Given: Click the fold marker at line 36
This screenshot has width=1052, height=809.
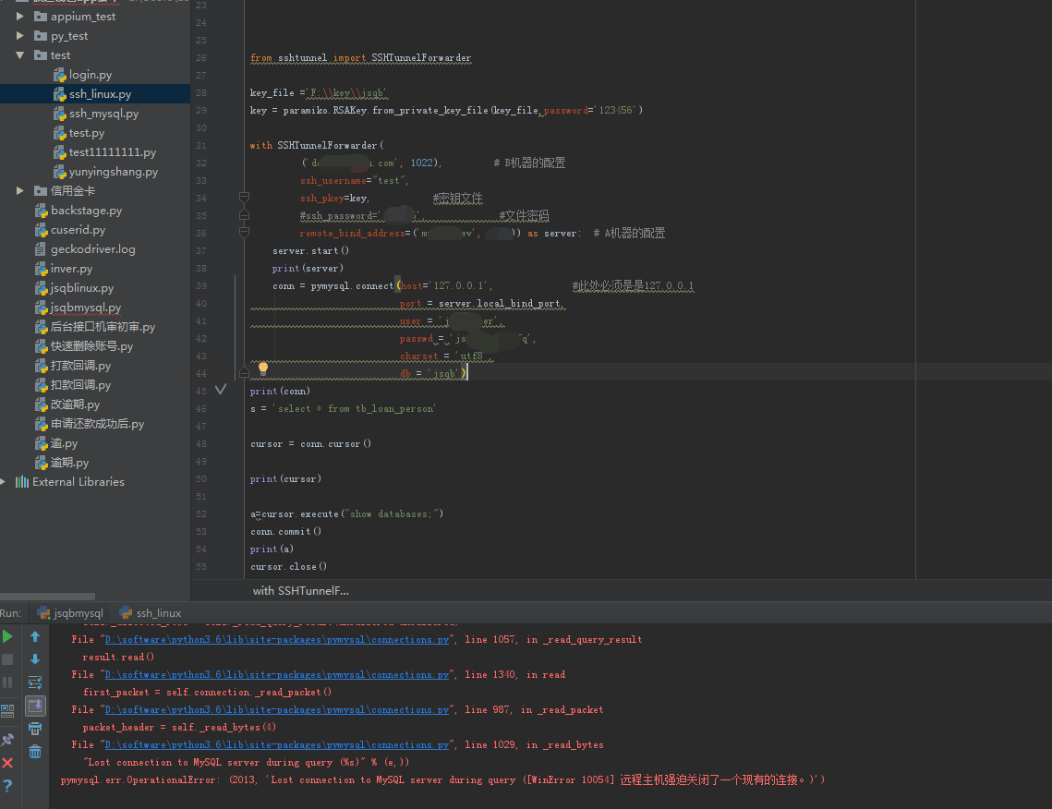Looking at the screenshot, I should (244, 232).
